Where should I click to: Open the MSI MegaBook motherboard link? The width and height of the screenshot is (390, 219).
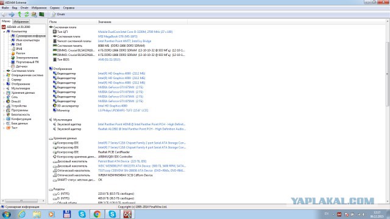118,36
